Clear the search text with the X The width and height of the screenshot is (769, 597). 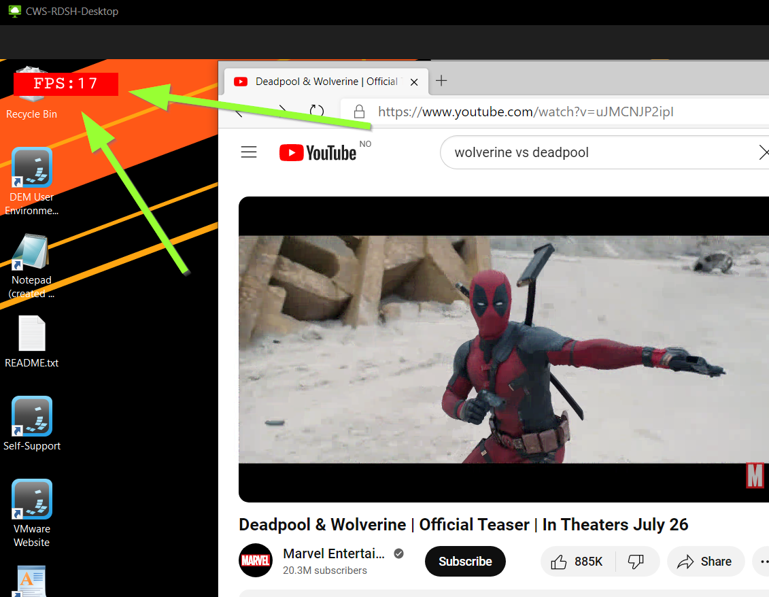click(x=763, y=153)
